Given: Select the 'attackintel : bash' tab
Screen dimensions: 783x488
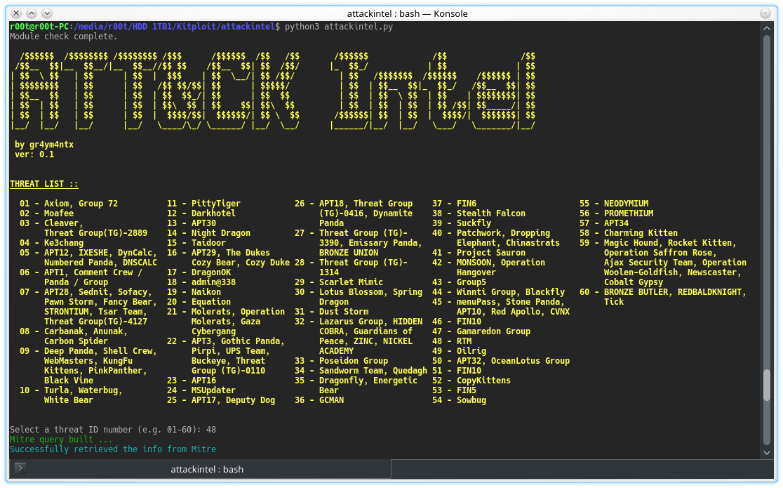Looking at the screenshot, I should click(x=206, y=469).
